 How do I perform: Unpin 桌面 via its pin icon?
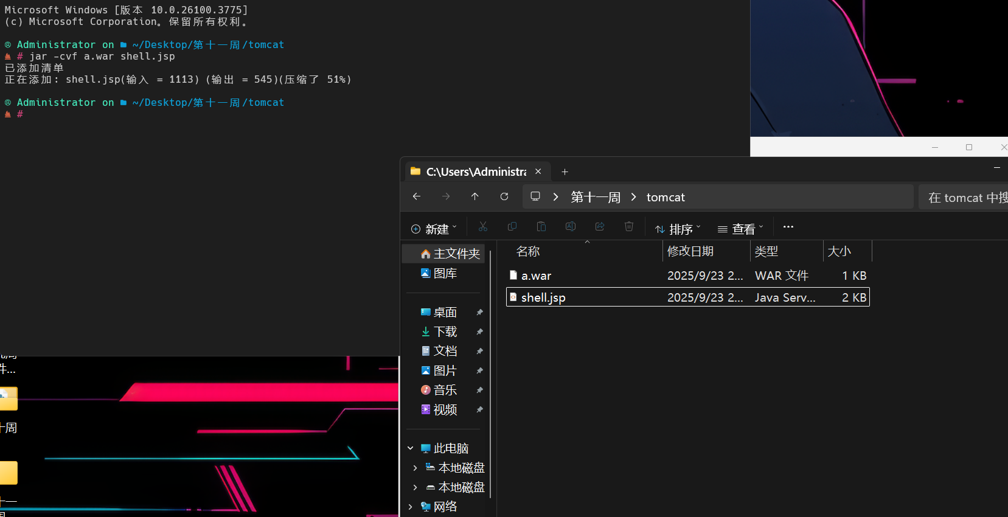479,312
